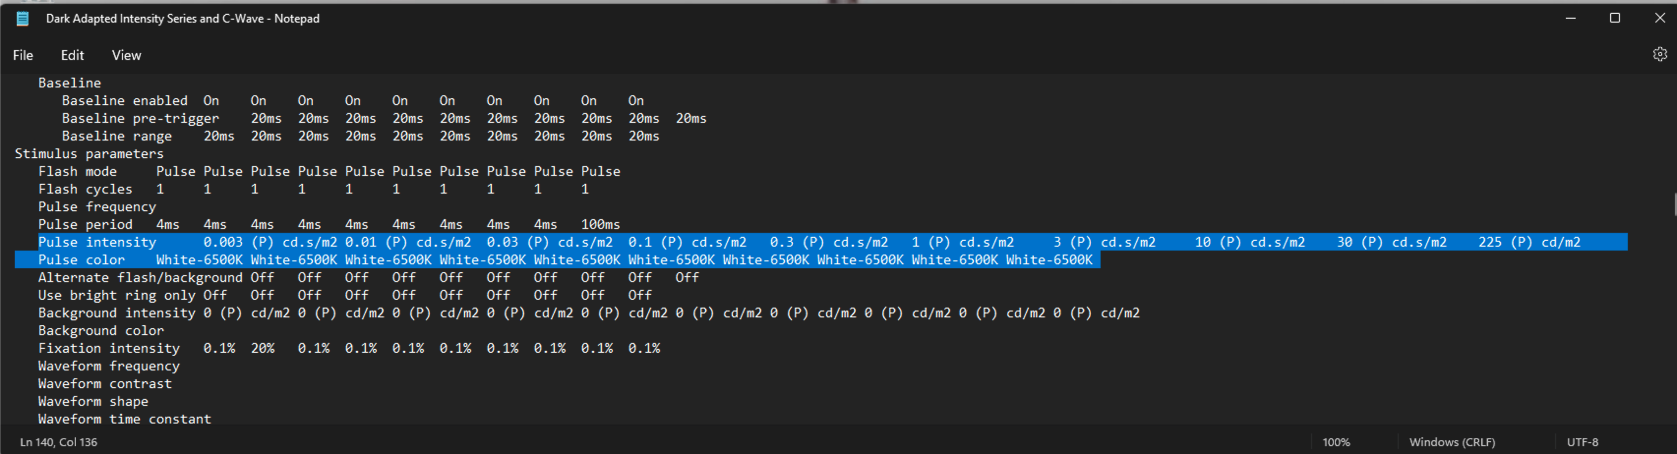This screenshot has width=1677, height=454.
Task: Open Notepad settings gear
Action: point(1659,55)
